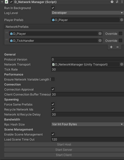124x160 pixels.
Task: Click the Network Transport label
Action: (17, 65)
